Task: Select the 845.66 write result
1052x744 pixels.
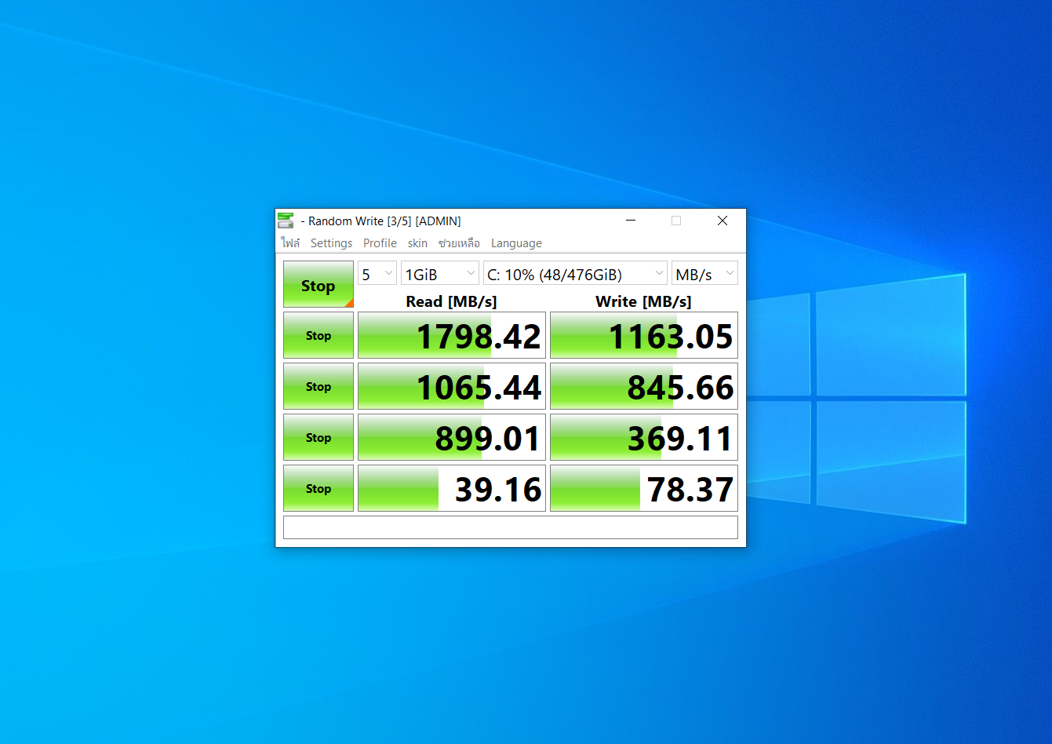Action: (644, 386)
